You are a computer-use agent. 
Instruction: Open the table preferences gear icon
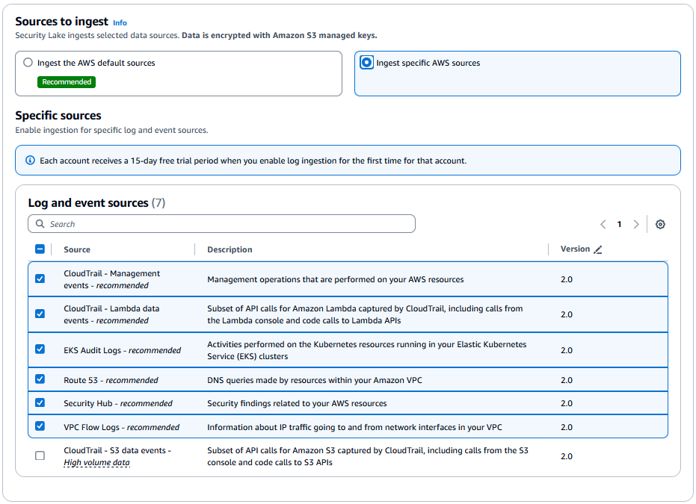coord(660,223)
